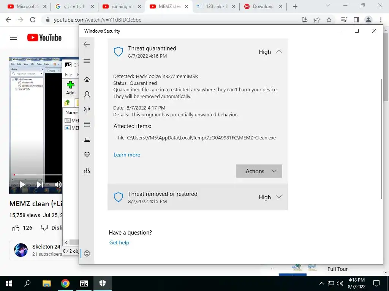Switch to stretch Google tab

(x=75, y=6)
